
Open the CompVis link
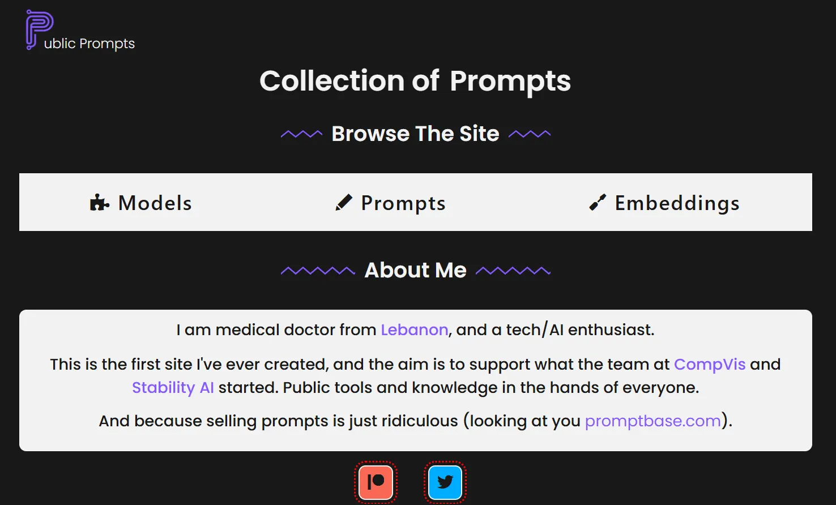coord(709,364)
